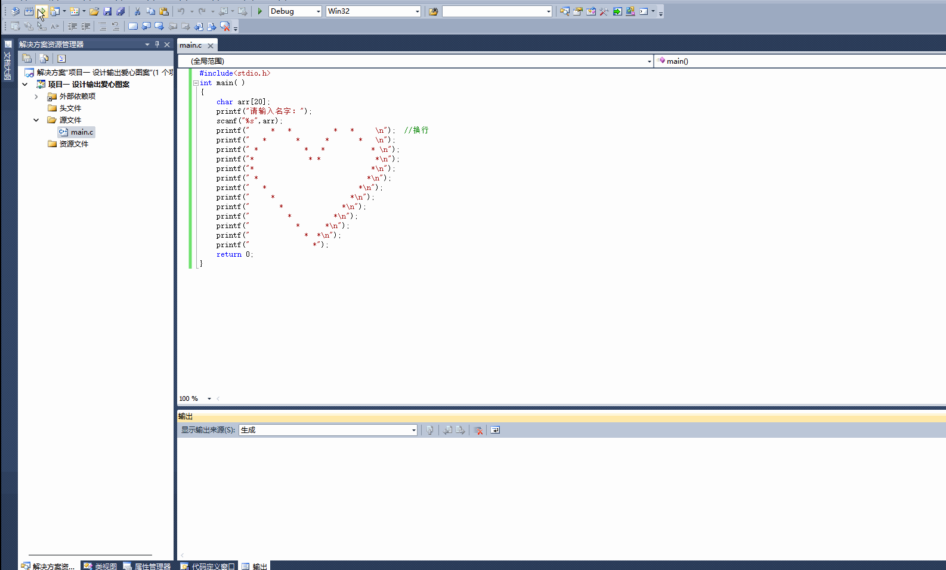Go to next bookmark icon
The height and width of the screenshot is (570, 946).
(x=159, y=26)
